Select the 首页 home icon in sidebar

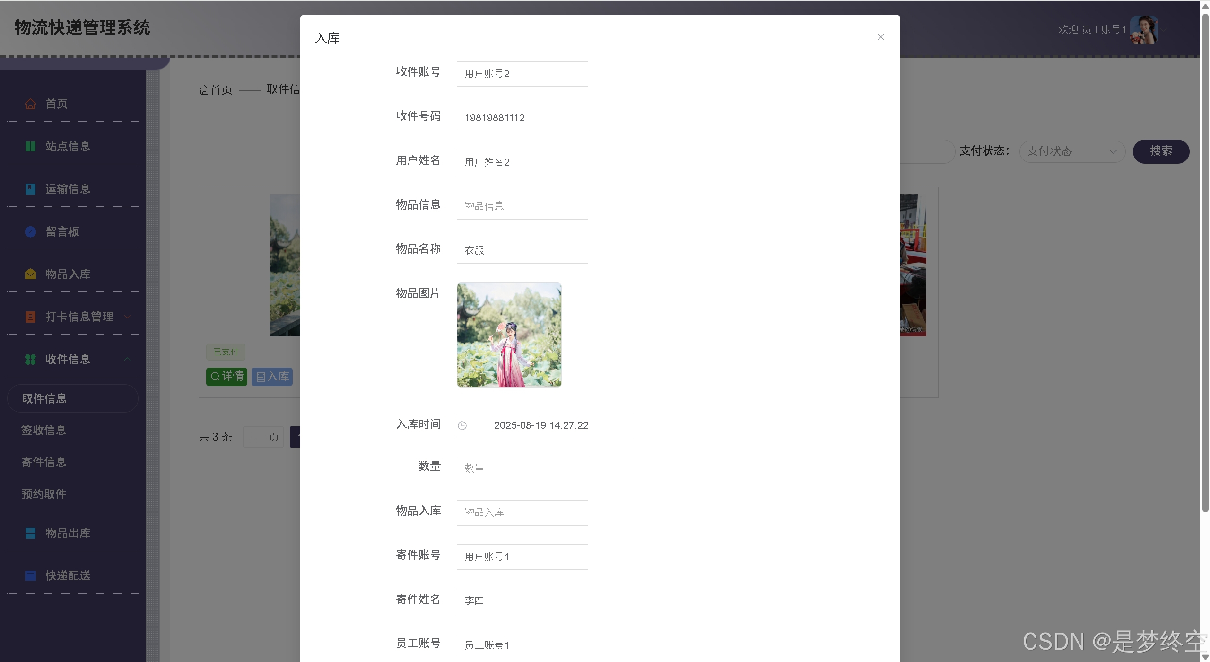(x=30, y=104)
